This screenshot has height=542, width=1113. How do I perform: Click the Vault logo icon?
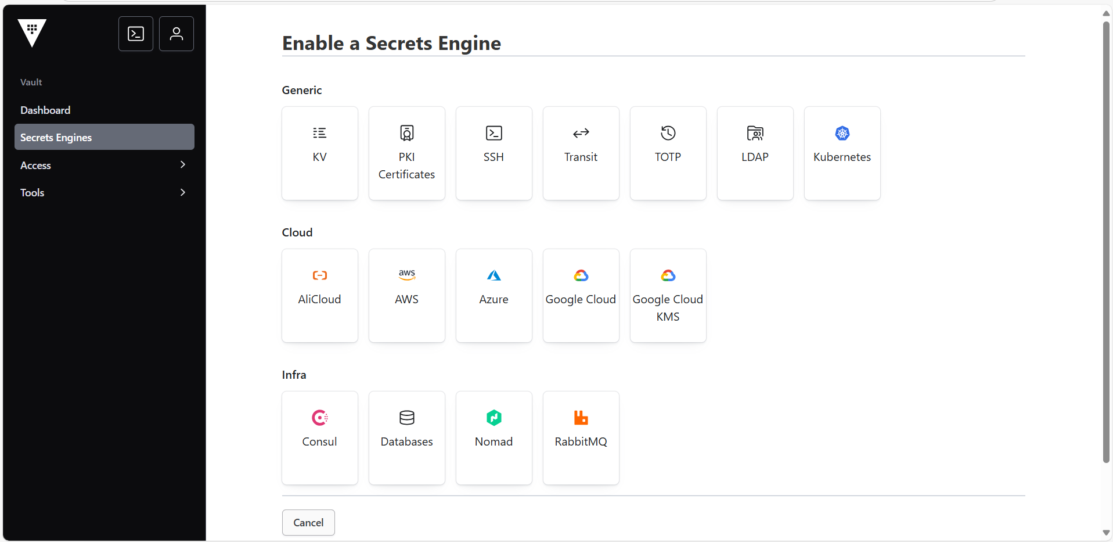tap(32, 33)
